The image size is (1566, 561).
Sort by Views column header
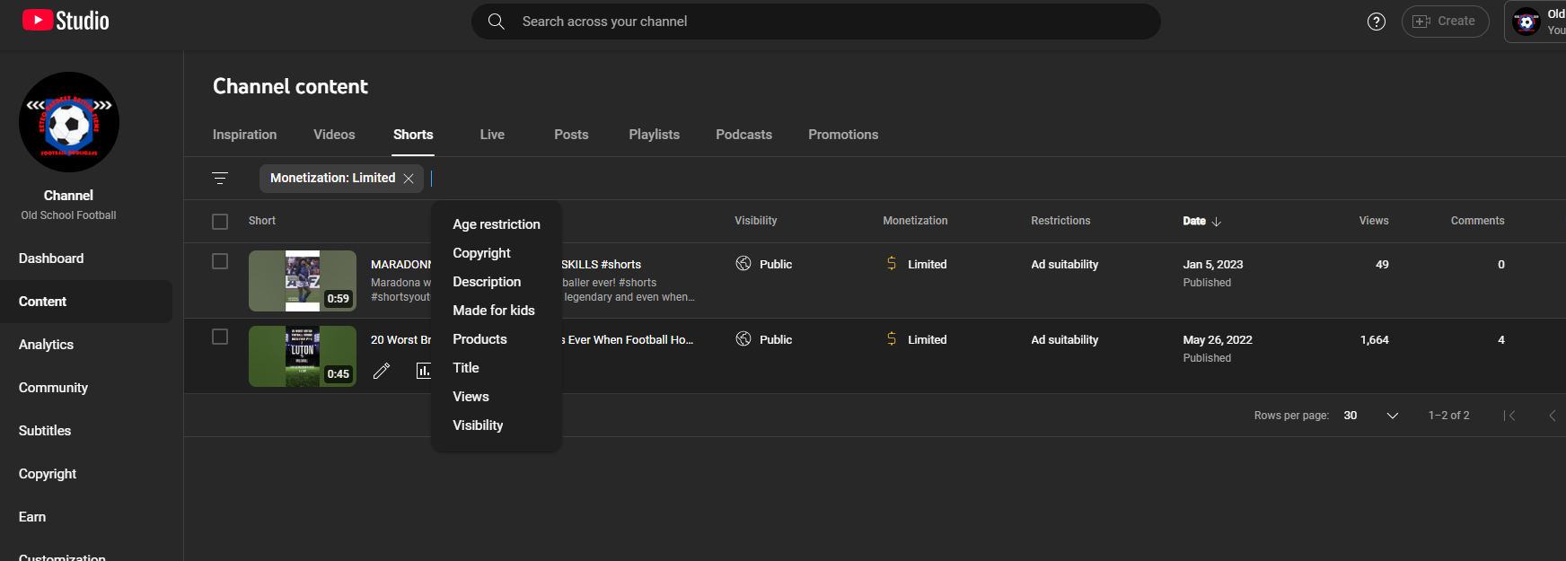pos(1374,221)
